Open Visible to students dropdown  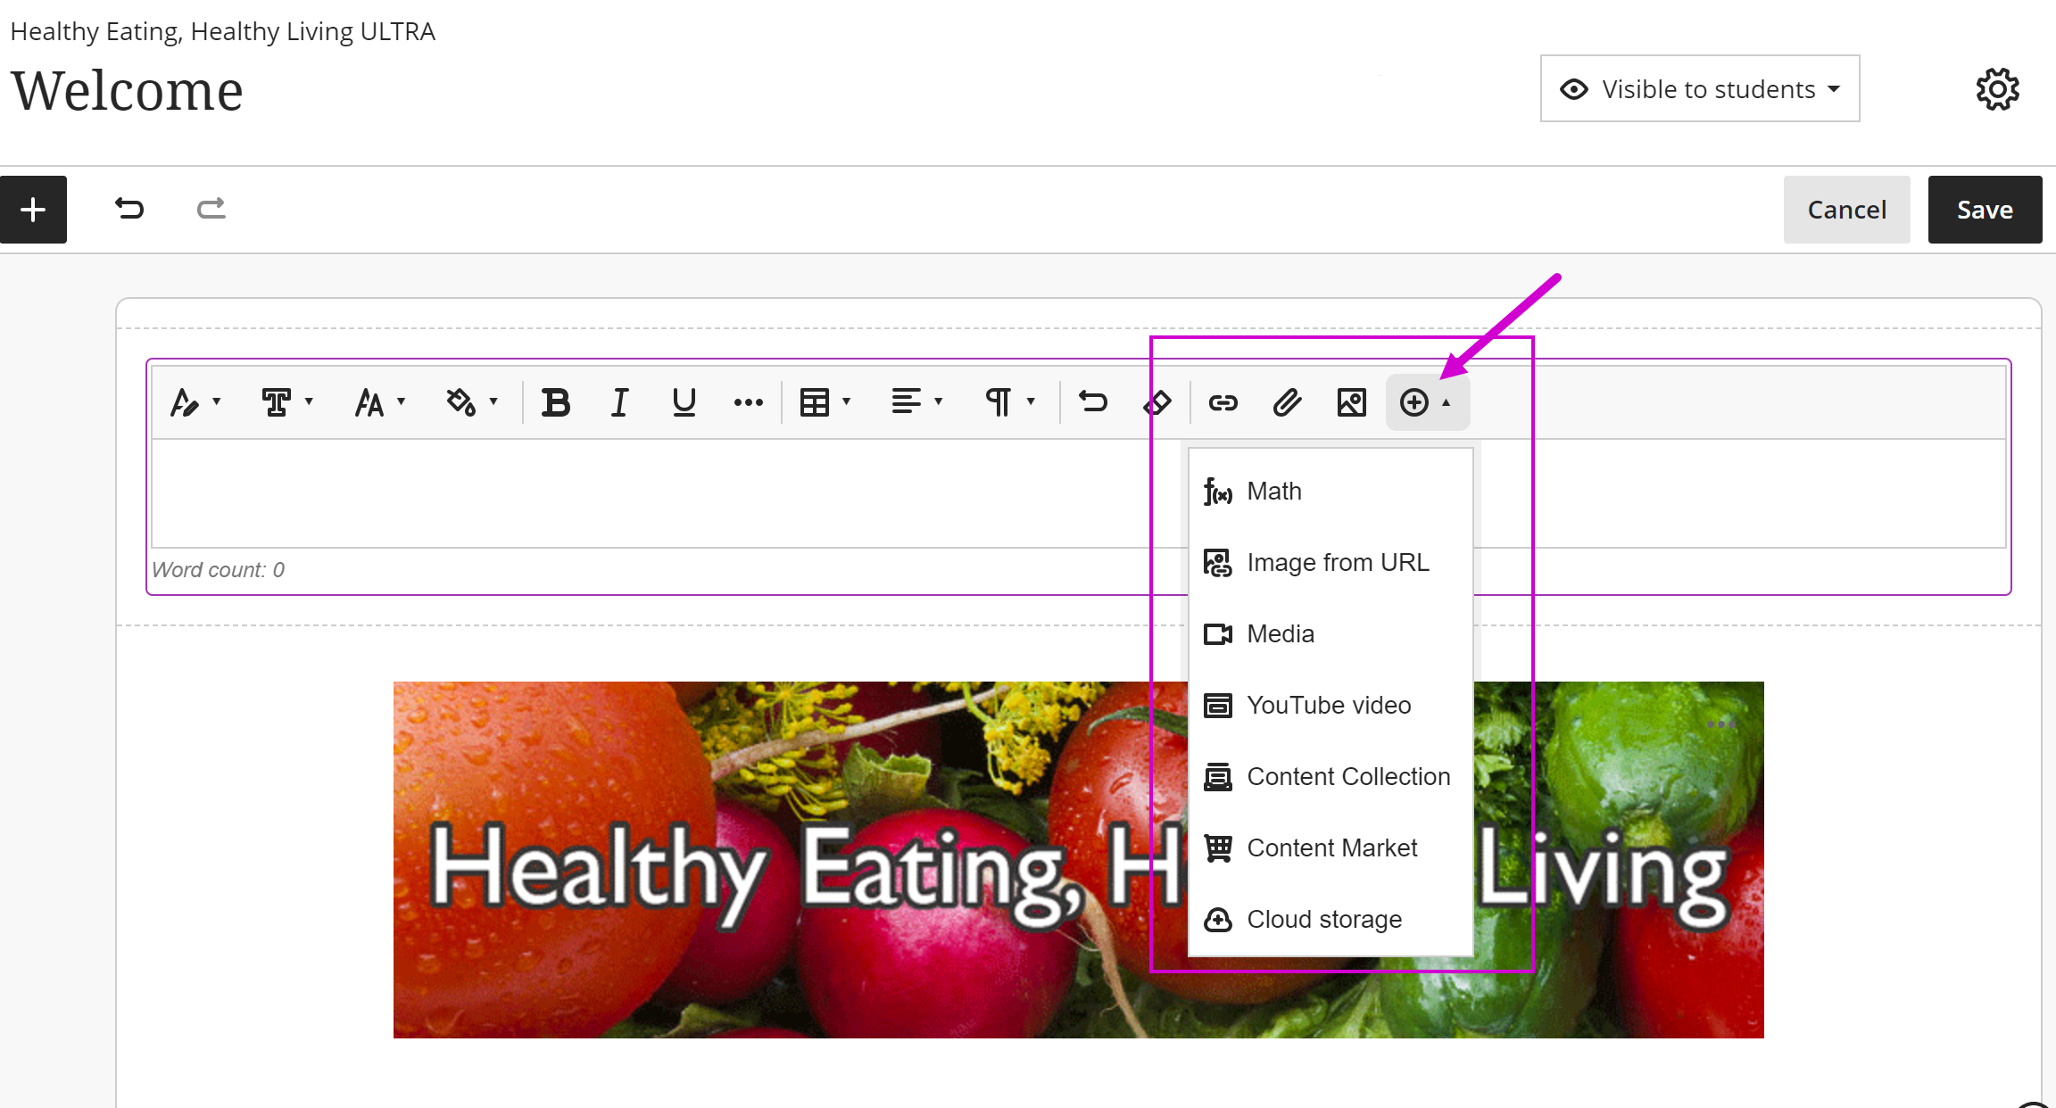coord(1700,89)
